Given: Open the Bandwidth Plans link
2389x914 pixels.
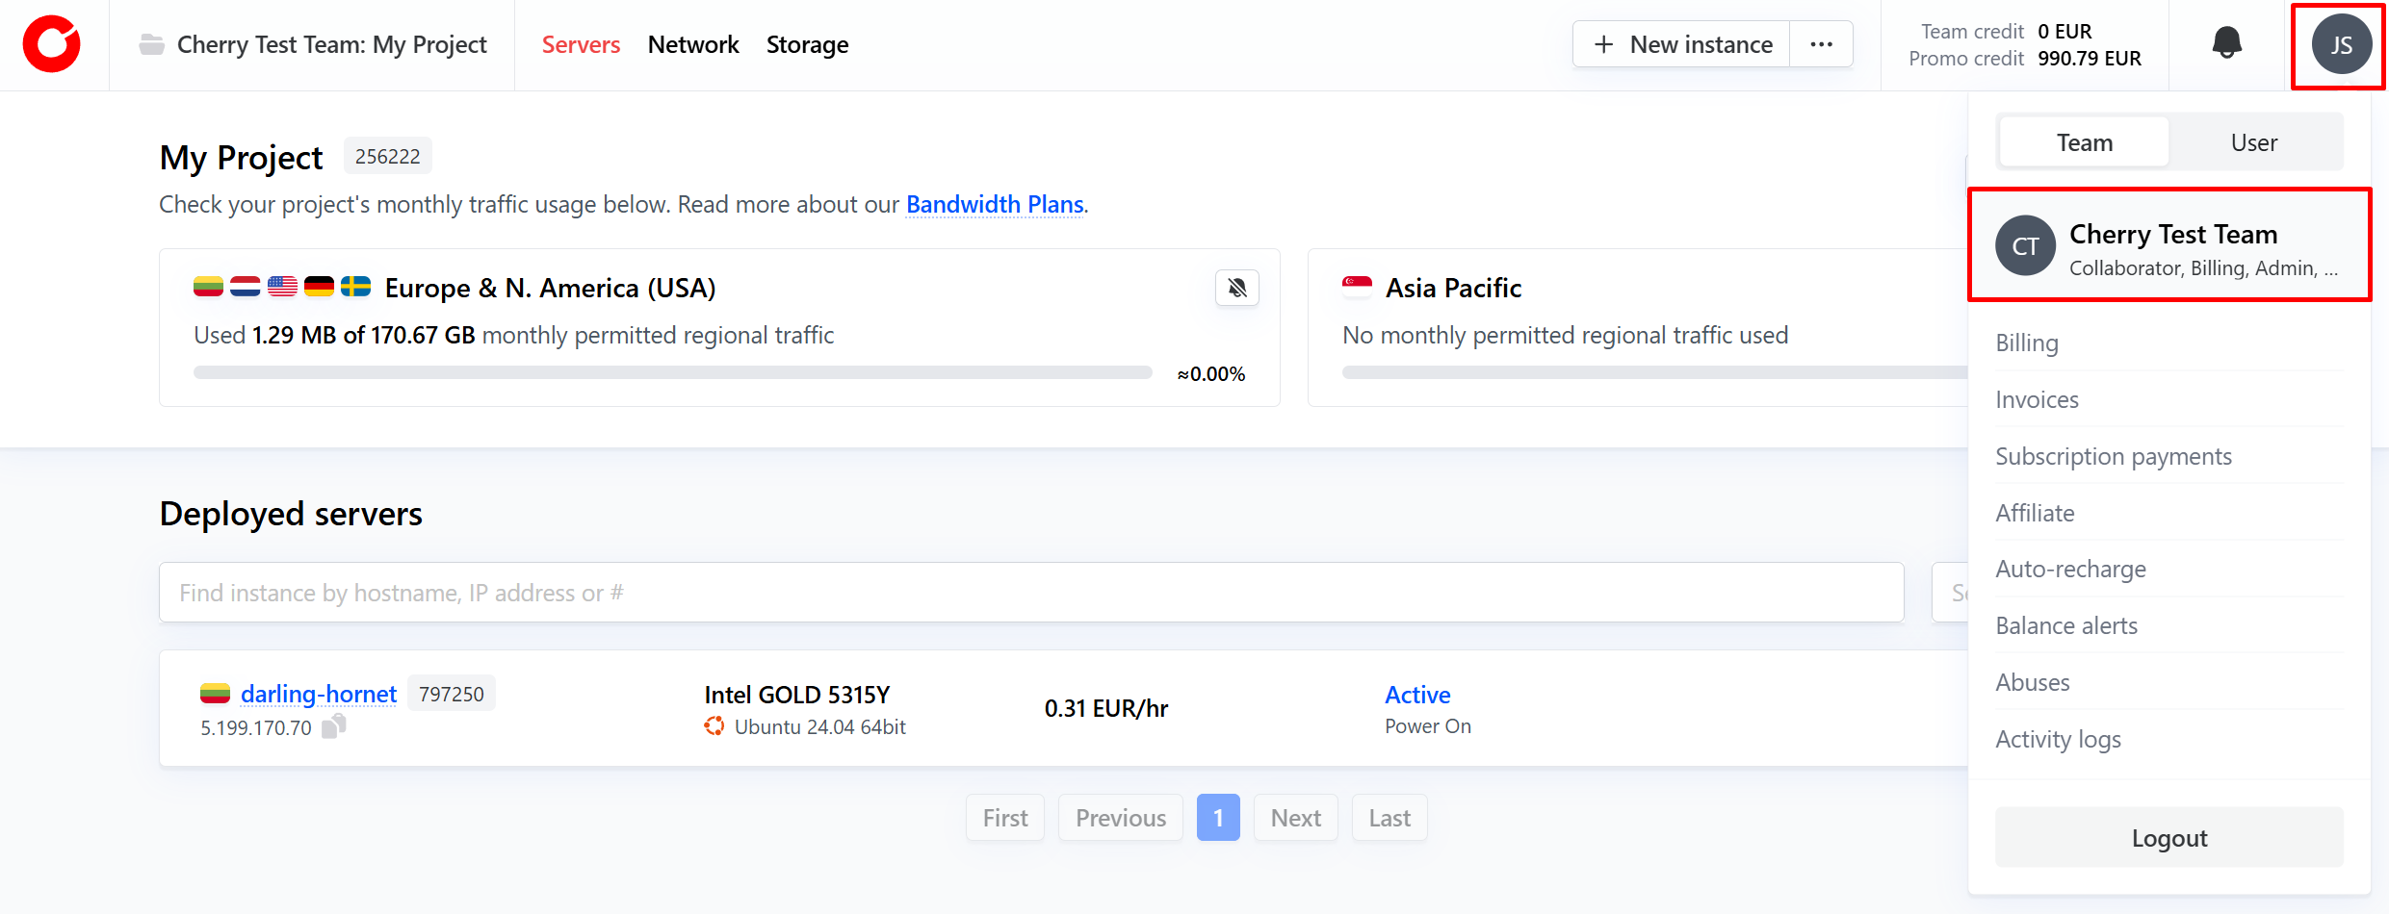Looking at the screenshot, I should 995,204.
